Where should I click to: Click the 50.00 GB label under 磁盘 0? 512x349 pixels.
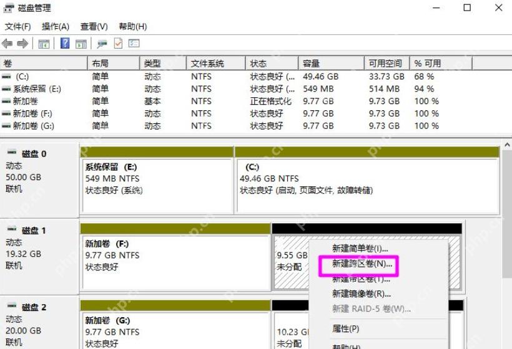pos(24,177)
